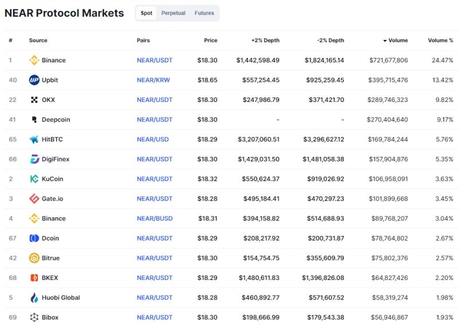Click Deepcoin volume $270,404,640

(387, 120)
